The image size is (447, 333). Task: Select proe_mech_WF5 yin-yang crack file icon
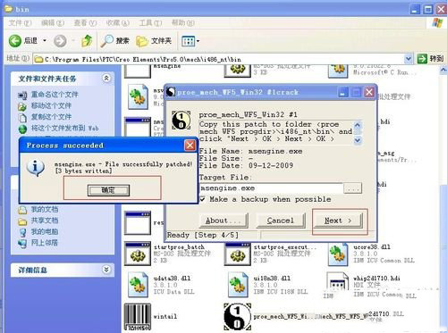pyautogui.click(x=237, y=317)
